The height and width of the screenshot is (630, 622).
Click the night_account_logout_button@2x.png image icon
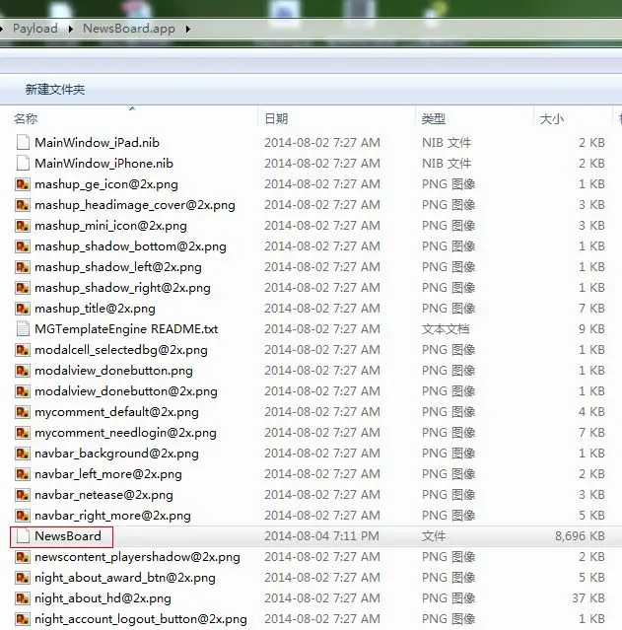pos(23,619)
